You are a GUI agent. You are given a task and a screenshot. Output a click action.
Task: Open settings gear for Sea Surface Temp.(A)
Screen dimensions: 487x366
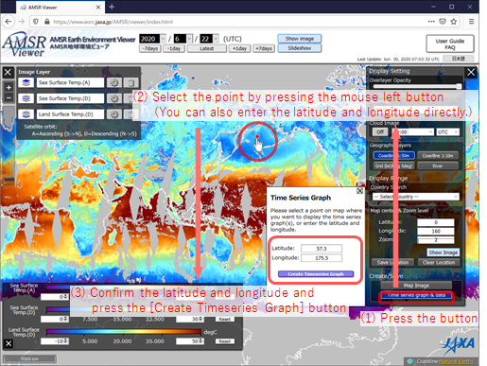pos(114,82)
